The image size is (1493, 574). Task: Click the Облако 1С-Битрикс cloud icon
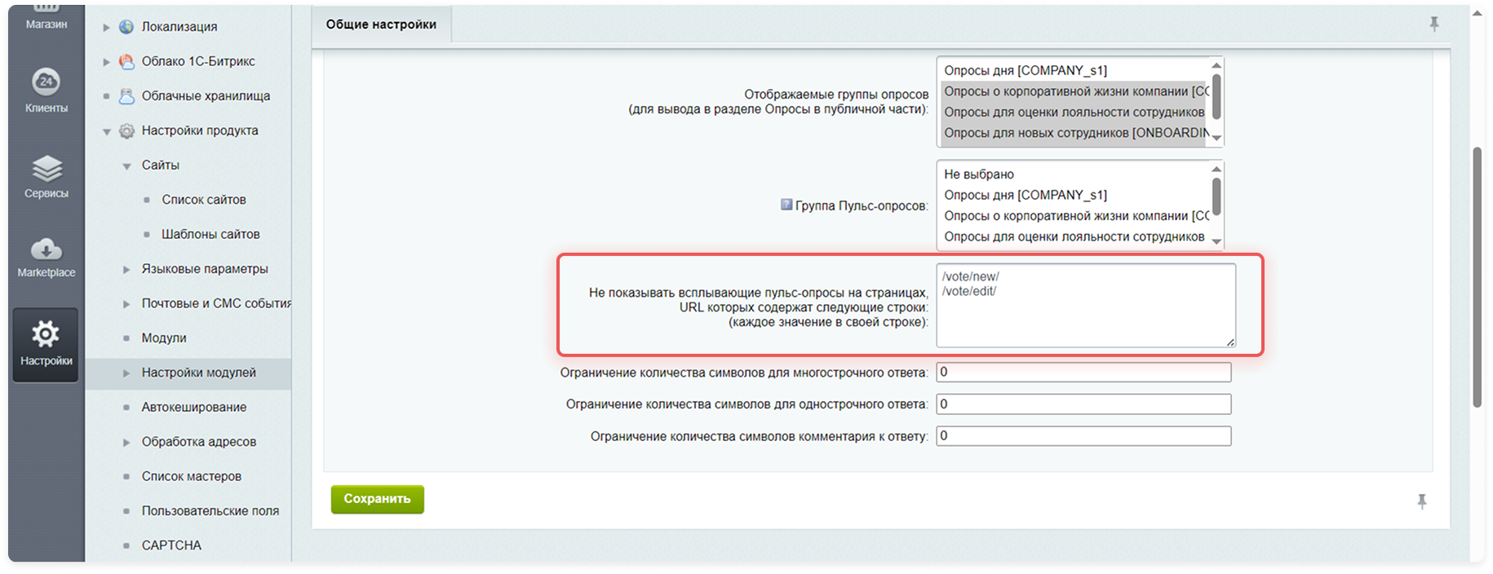click(x=126, y=61)
